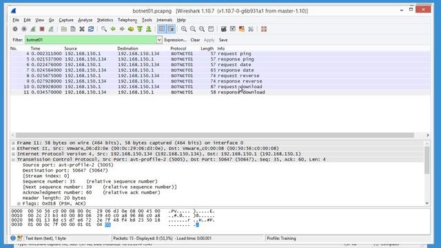
Task: Edit coloring rules icon
Action: 242,29
